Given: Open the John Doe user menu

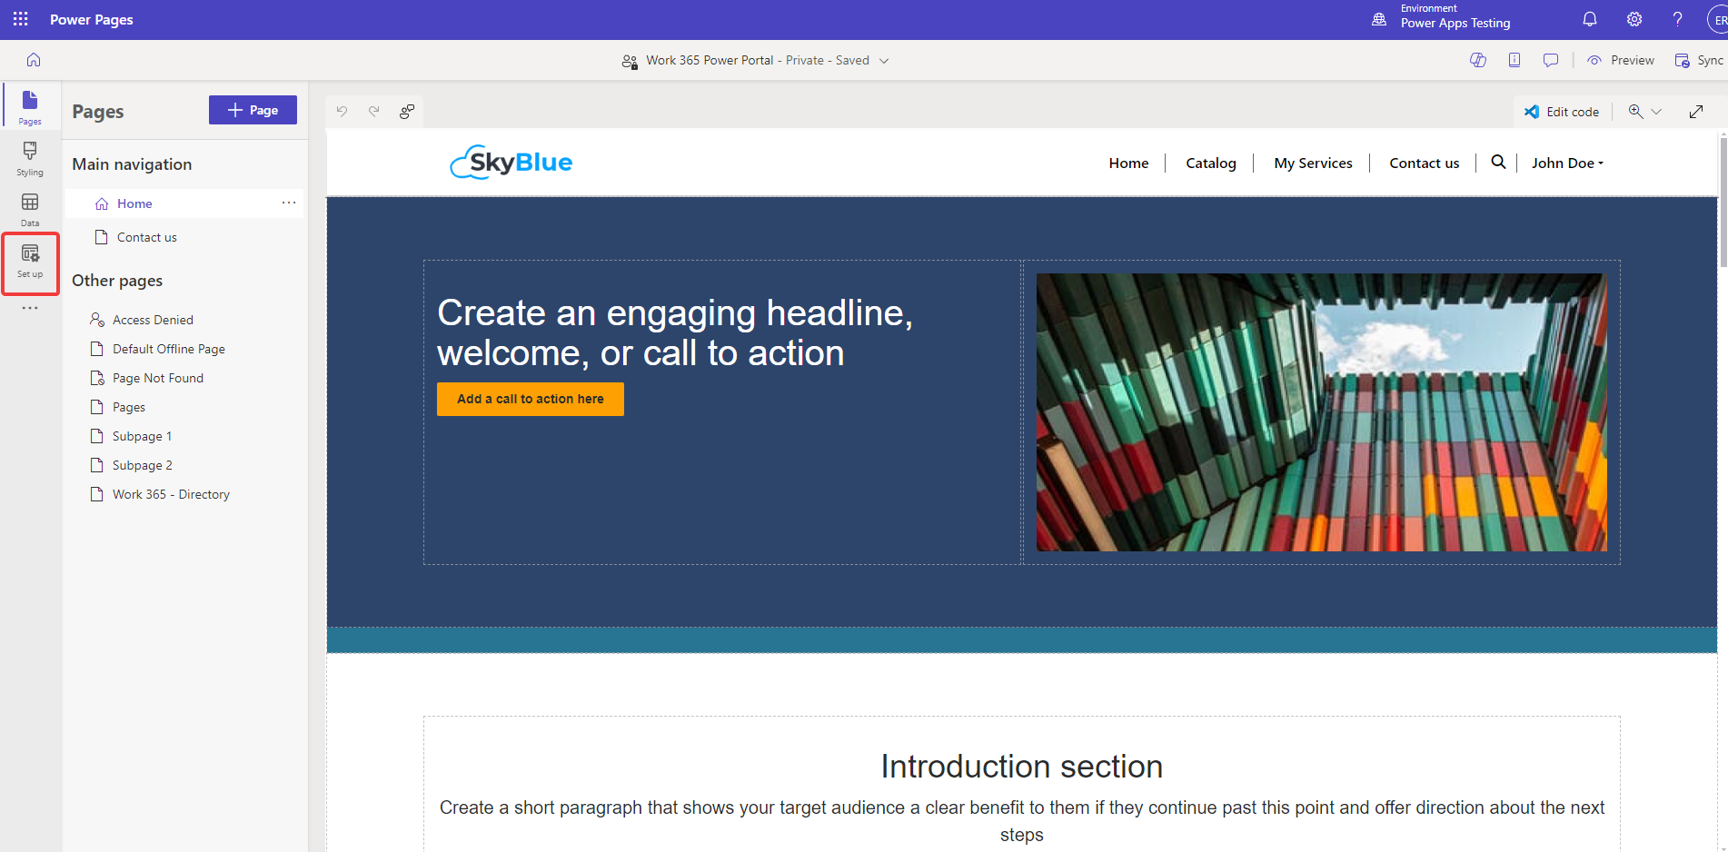Looking at the screenshot, I should 1567,163.
